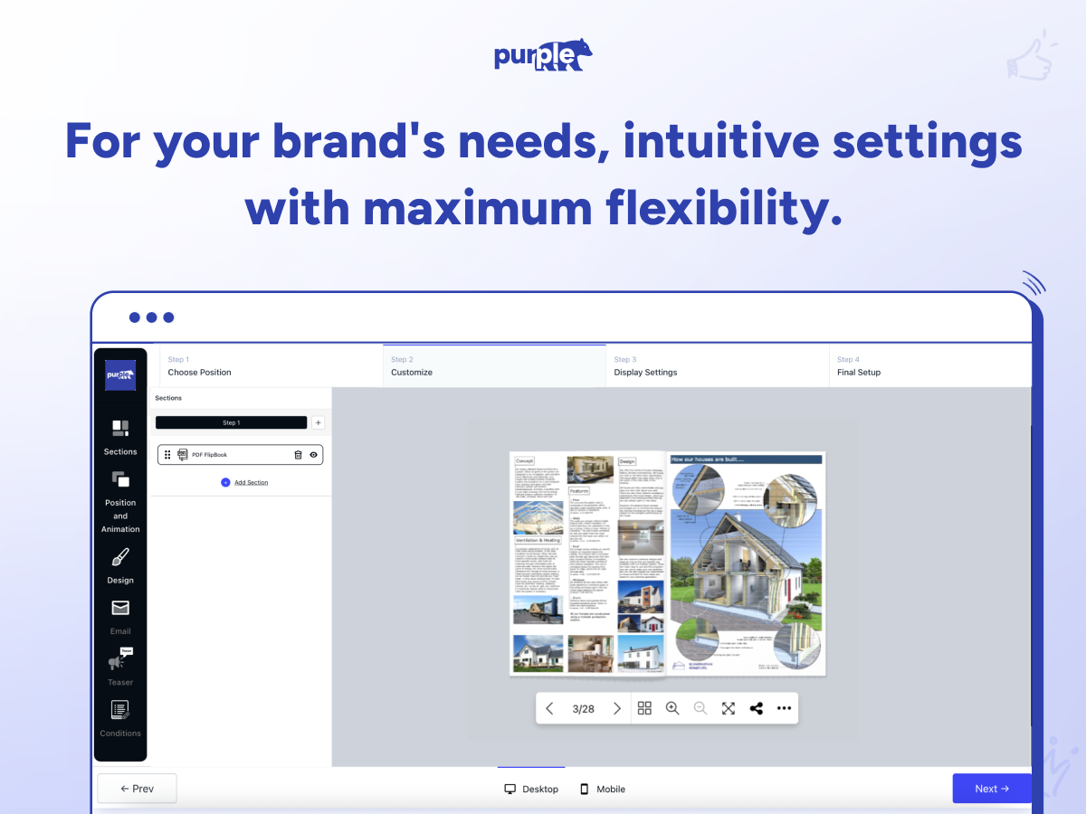Image resolution: width=1086 pixels, height=814 pixels.
Task: Open the Email sidebar panel
Action: coord(120,617)
